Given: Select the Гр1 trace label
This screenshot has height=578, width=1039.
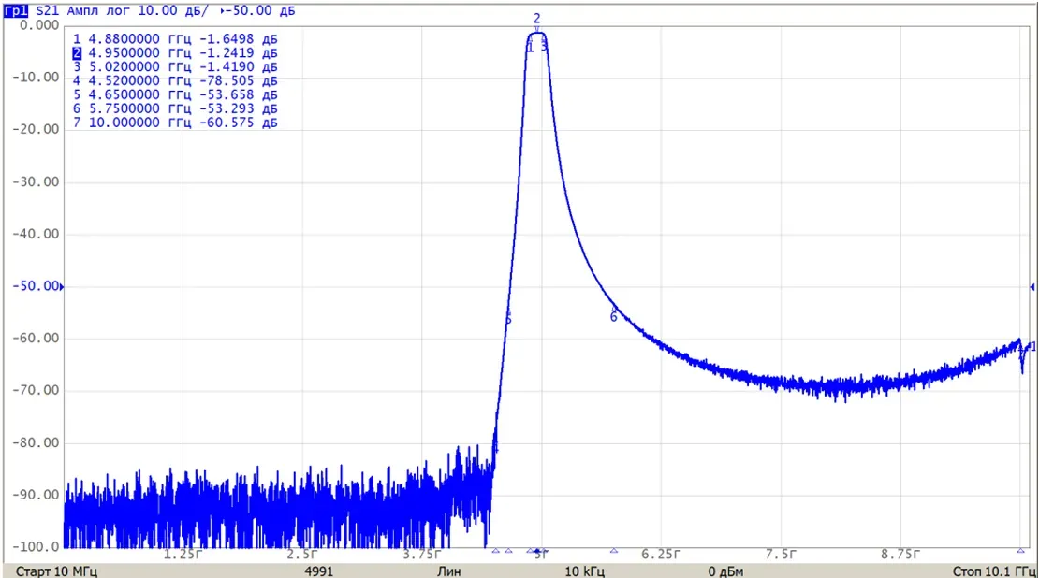Looking at the screenshot, I should tap(17, 10).
